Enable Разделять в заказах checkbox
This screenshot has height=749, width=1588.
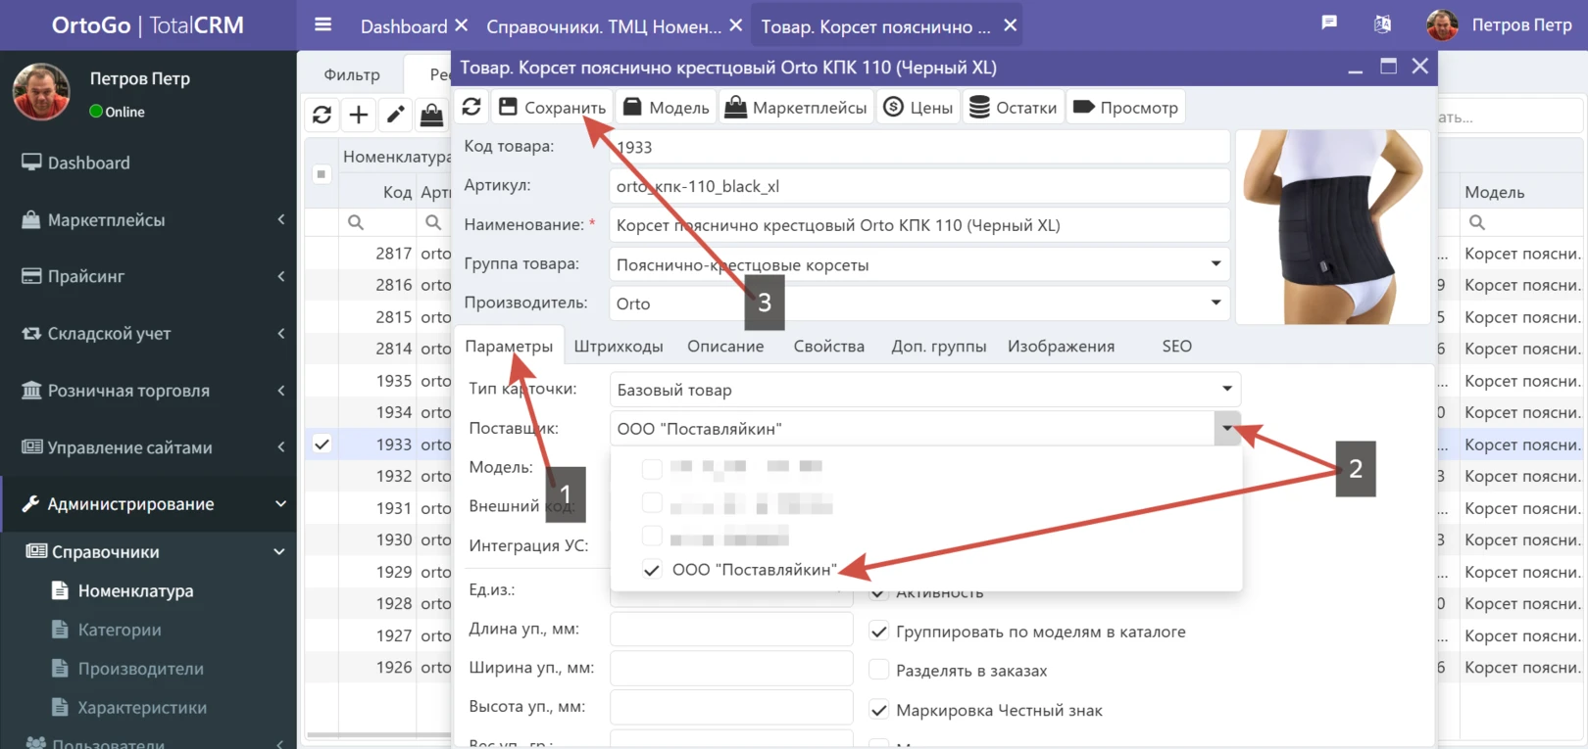point(879,671)
